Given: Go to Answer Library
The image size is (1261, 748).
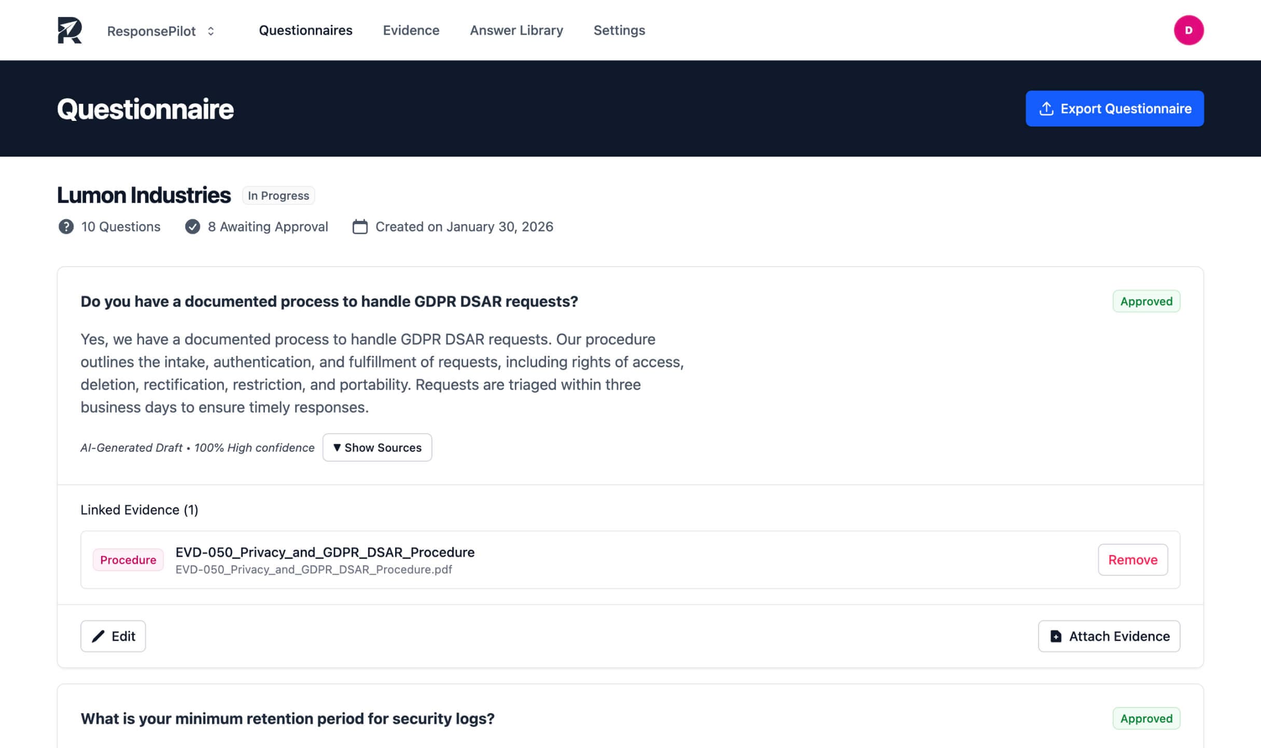Looking at the screenshot, I should [x=516, y=31].
